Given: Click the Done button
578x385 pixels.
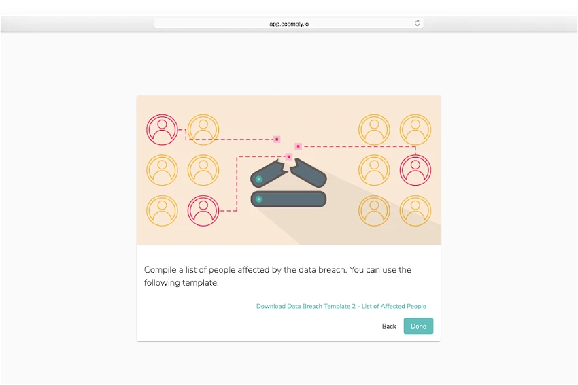Looking at the screenshot, I should pos(418,326).
